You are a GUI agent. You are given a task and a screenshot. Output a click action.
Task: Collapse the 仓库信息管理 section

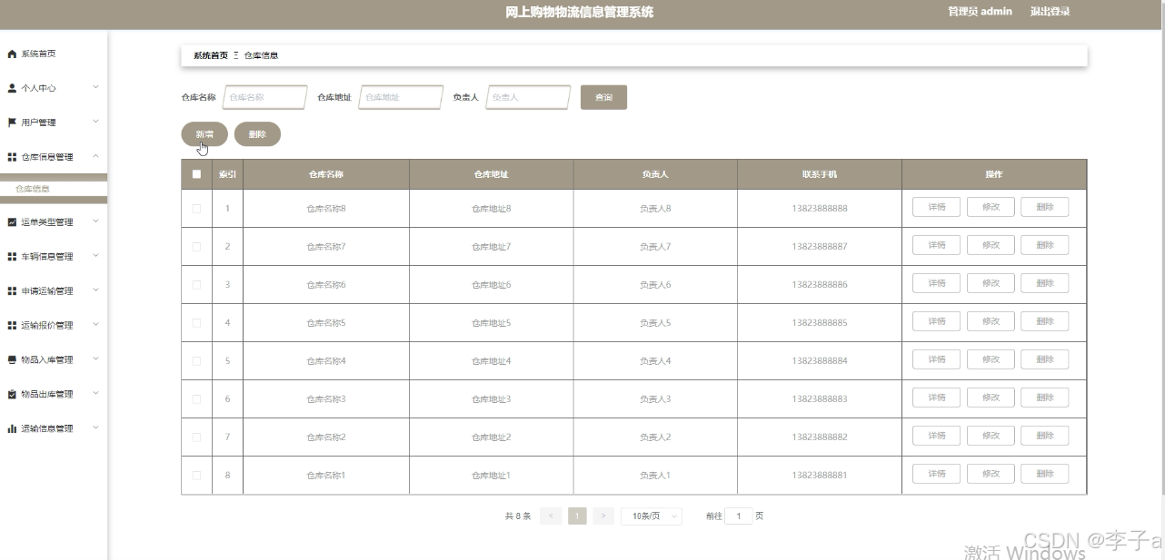[95, 156]
